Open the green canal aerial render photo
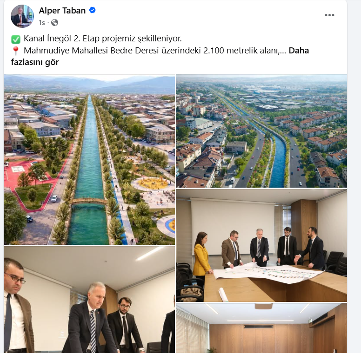This screenshot has height=353, width=361. coord(89,159)
